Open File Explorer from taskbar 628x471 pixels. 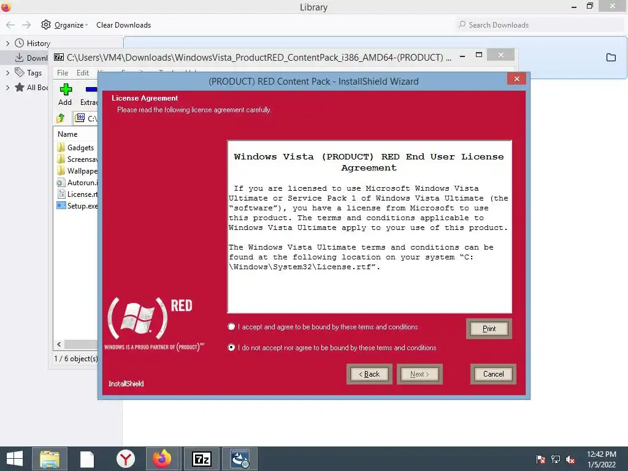click(x=50, y=459)
